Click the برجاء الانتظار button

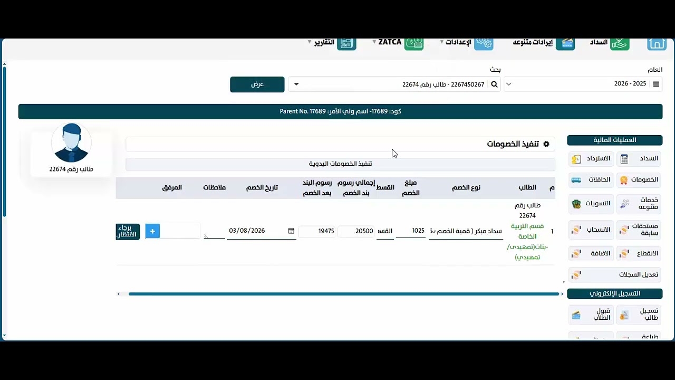pos(128,231)
